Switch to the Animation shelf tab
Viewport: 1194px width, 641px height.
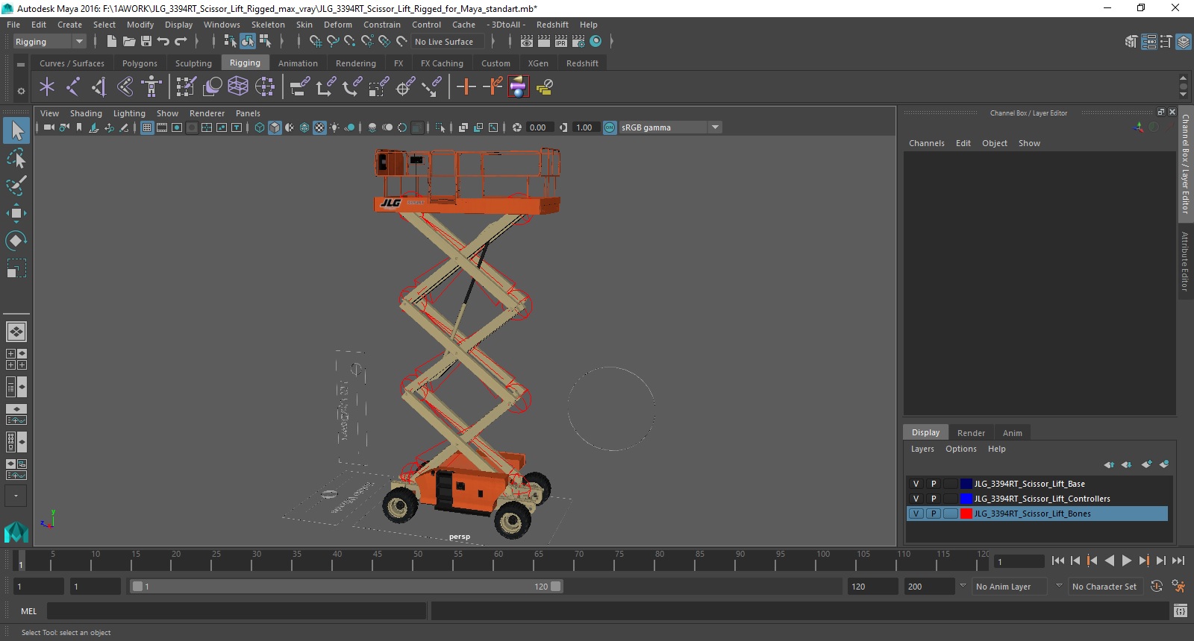click(298, 63)
